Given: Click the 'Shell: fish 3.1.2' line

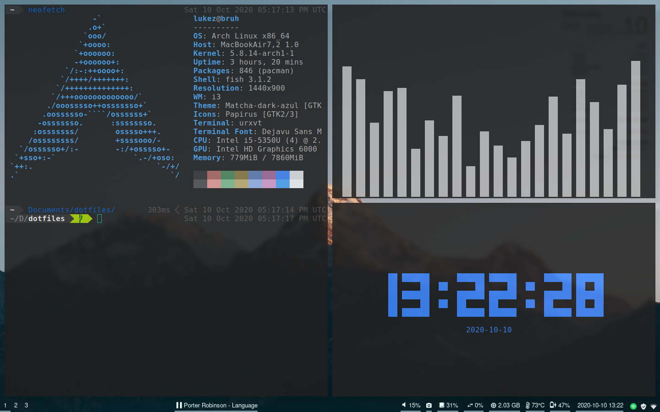Looking at the screenshot, I should coord(232,79).
